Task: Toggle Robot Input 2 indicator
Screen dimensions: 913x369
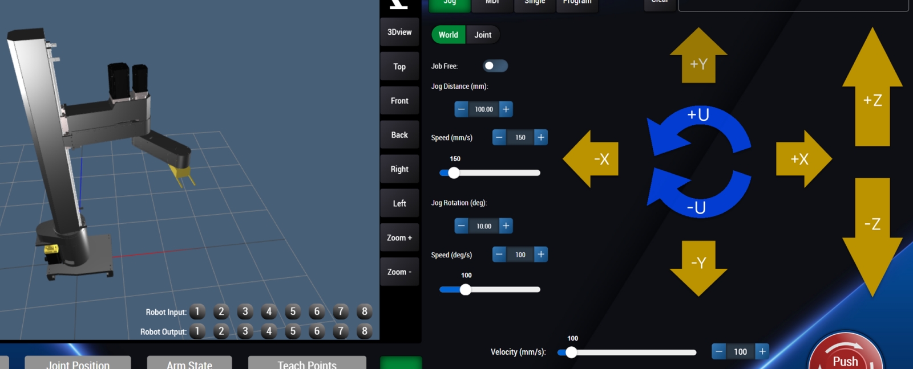Action: (221, 311)
